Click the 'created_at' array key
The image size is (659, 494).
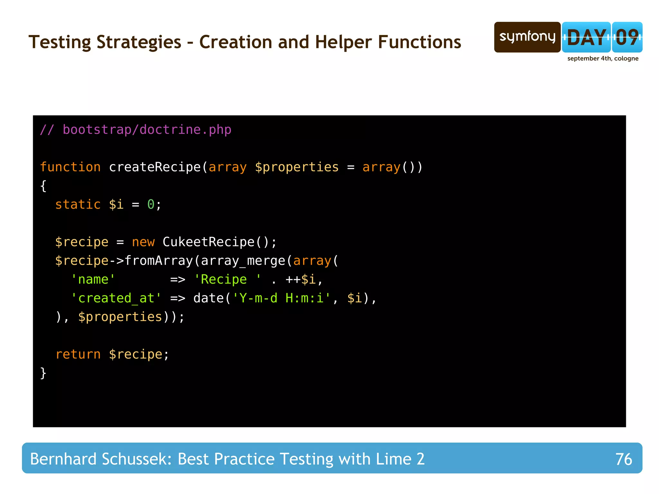pos(116,298)
